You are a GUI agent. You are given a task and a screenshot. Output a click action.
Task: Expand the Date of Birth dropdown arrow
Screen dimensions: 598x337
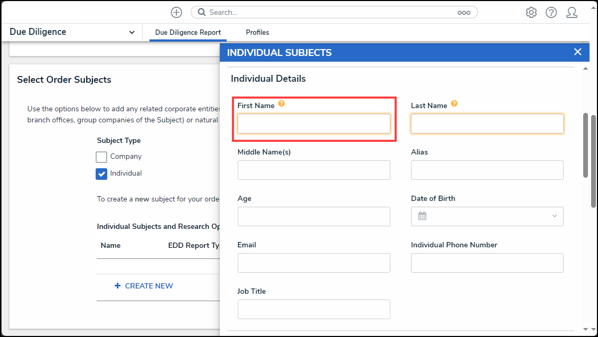click(x=555, y=216)
